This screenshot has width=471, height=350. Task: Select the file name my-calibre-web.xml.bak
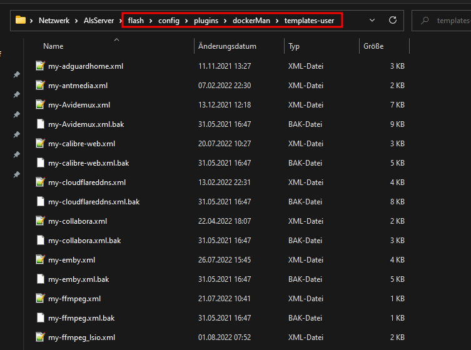(x=88, y=163)
